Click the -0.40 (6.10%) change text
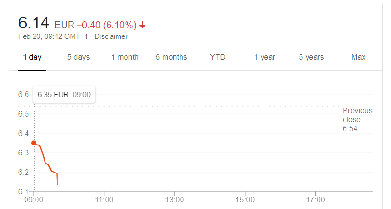 click(x=107, y=25)
